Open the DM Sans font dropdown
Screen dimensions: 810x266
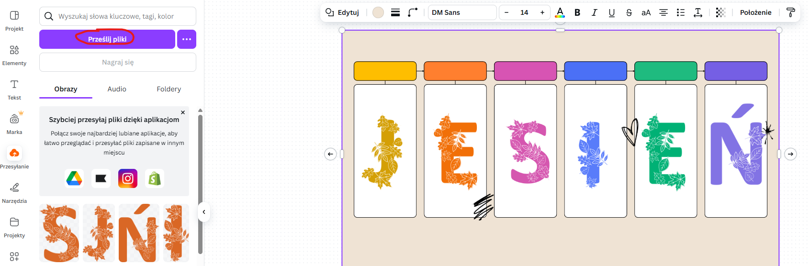(x=461, y=12)
